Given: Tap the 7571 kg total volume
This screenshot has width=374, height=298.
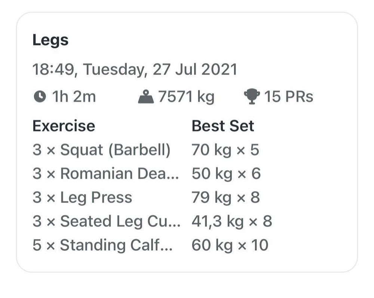Looking at the screenshot, I should click(186, 97).
